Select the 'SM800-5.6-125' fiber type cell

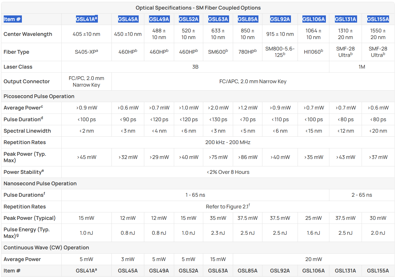280,52
